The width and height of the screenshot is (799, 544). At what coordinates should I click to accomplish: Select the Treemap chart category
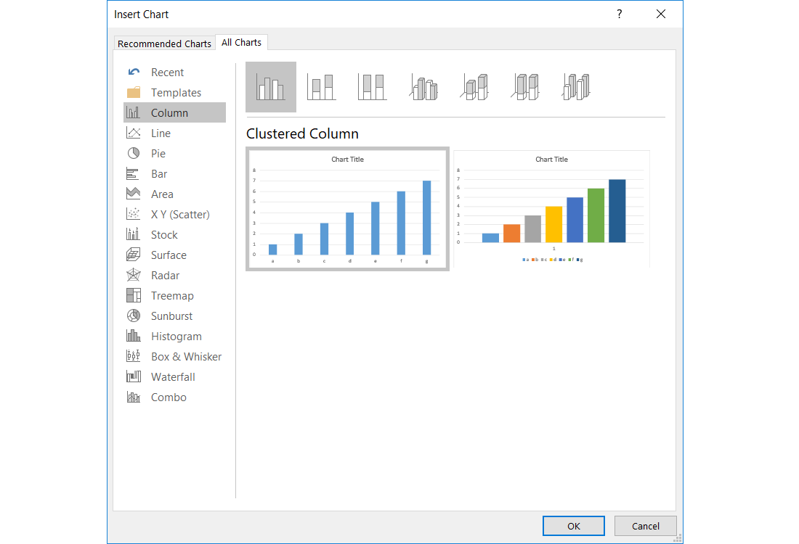[172, 295]
